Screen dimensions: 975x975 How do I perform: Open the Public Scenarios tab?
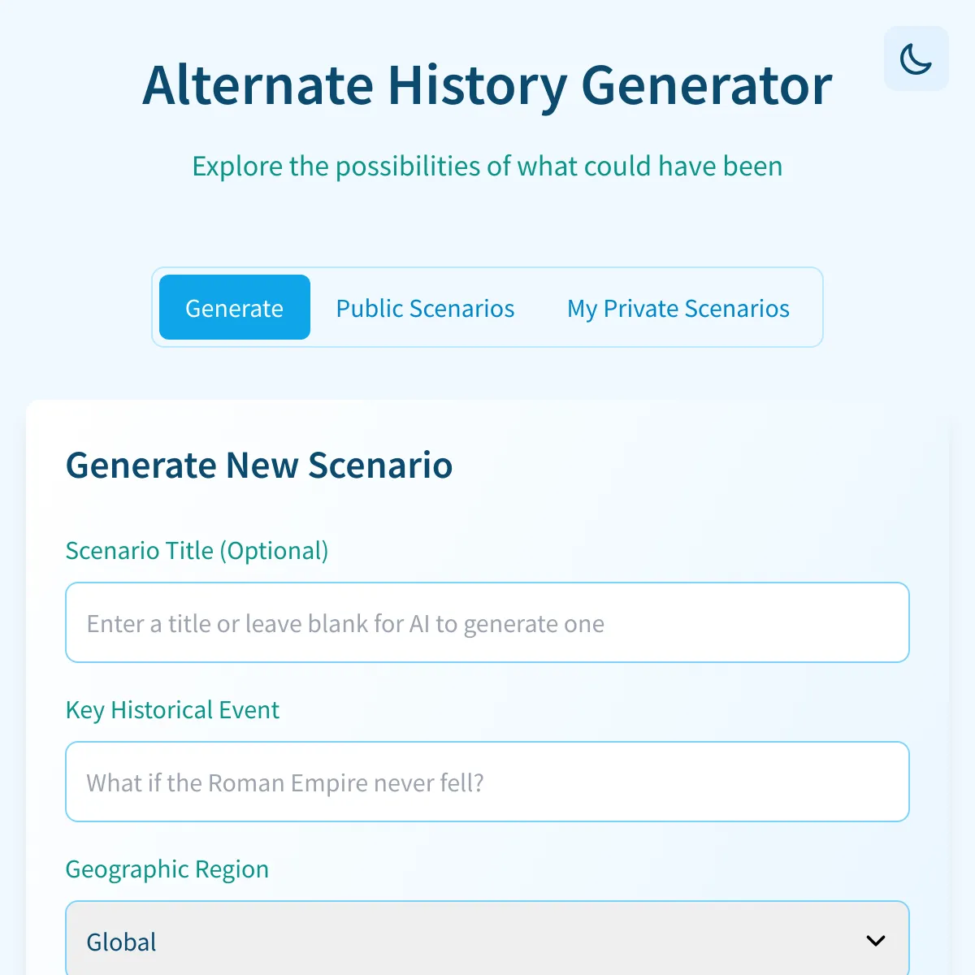pos(425,307)
